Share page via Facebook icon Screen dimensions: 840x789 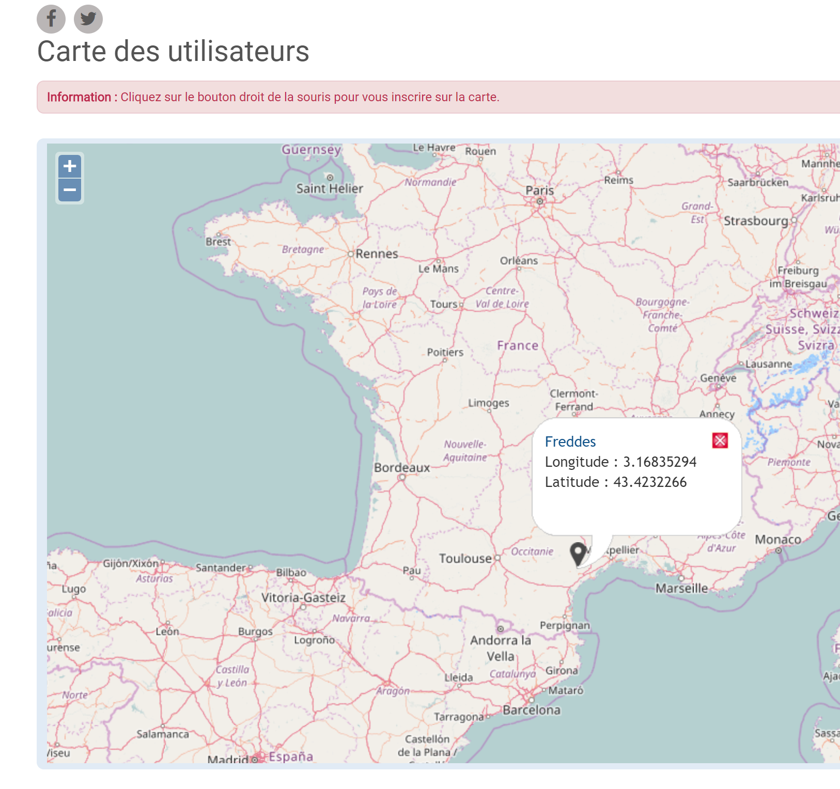point(51,19)
